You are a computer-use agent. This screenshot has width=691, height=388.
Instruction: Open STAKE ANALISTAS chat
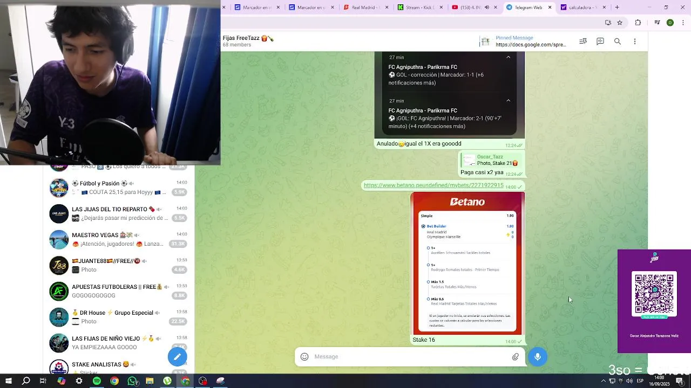(x=119, y=366)
